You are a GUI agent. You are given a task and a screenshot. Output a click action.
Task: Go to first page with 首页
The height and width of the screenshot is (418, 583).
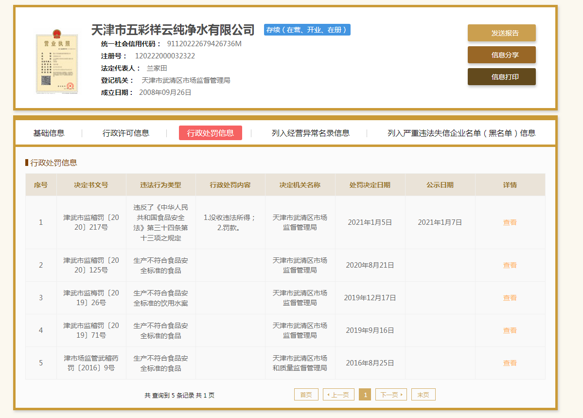click(306, 395)
